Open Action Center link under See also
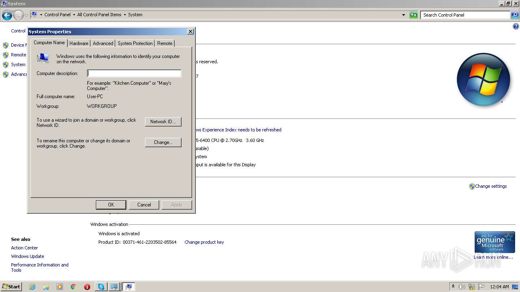Image resolution: width=520 pixels, height=292 pixels. click(24, 248)
